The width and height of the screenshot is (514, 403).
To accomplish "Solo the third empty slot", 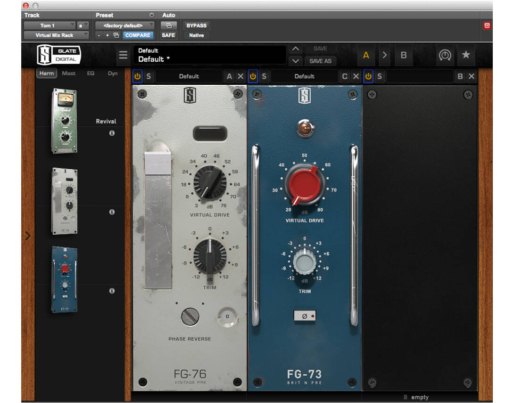I will 379,76.
